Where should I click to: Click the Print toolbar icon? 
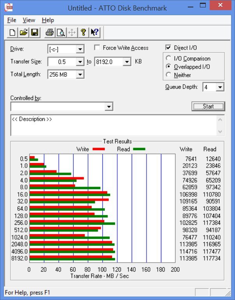click(49, 33)
